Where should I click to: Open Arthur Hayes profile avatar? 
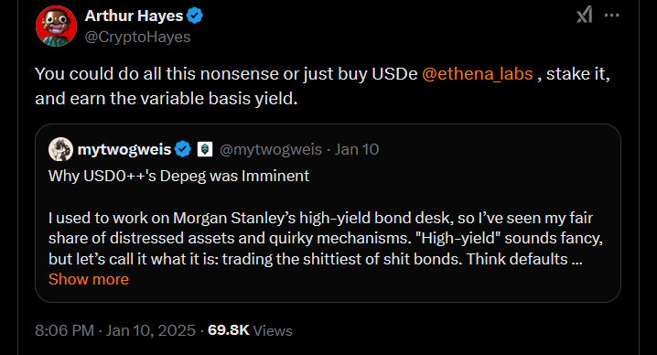pyautogui.click(x=56, y=26)
